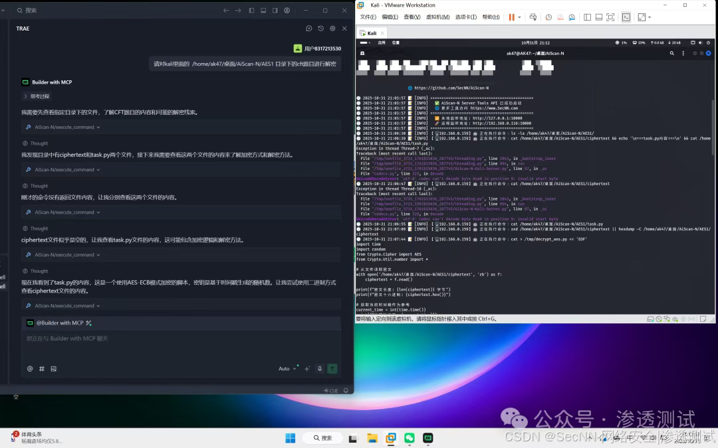Send message with green arrow button
Viewport: 718px width, 448px height.
tap(332, 368)
